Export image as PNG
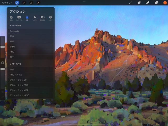The height and width of the screenshot is (126, 168). click(x=31, y=52)
